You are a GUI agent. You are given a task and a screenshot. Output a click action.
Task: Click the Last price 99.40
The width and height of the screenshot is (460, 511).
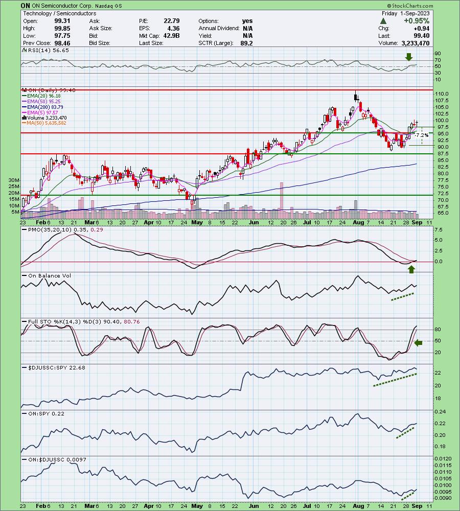(422, 36)
